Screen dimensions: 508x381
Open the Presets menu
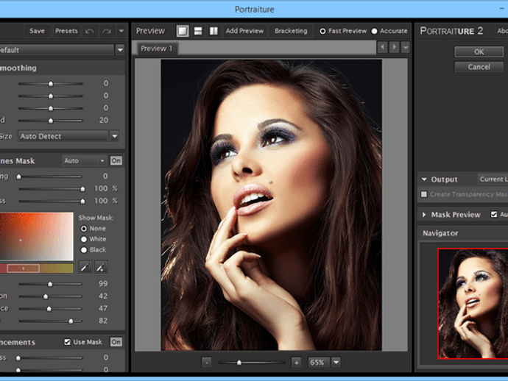click(x=66, y=31)
